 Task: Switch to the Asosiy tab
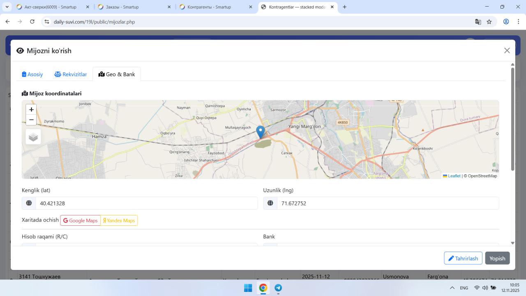click(32, 74)
